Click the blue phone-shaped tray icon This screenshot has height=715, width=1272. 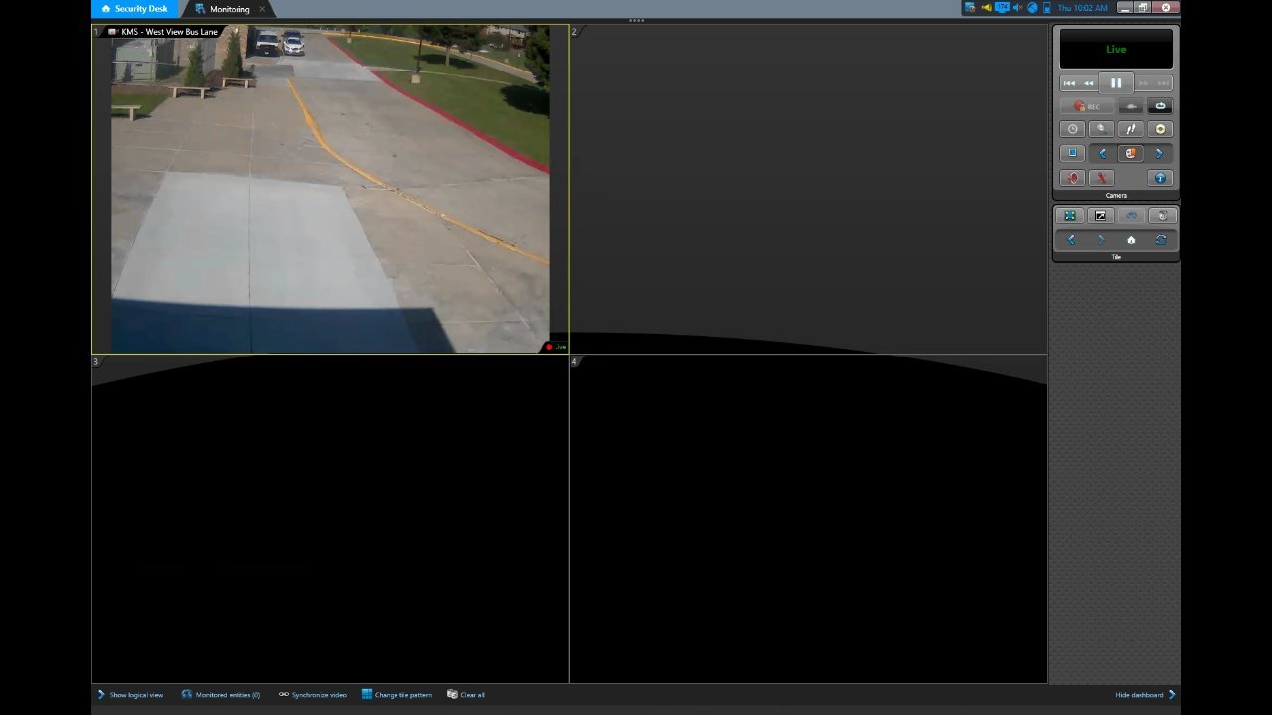point(1046,8)
